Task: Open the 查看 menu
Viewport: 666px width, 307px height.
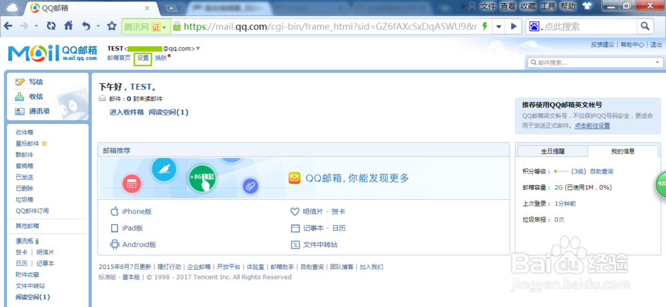Action: pyautogui.click(x=508, y=6)
